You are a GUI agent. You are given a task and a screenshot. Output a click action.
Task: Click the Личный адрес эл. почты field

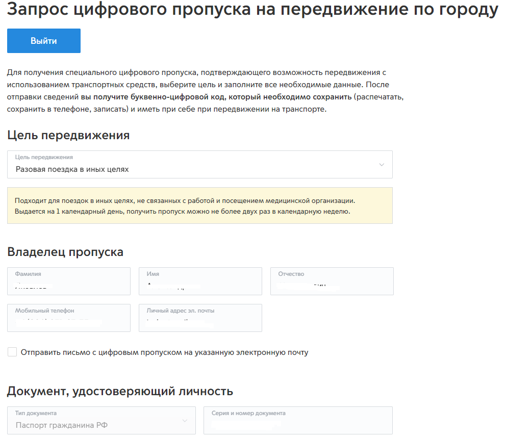(200, 318)
